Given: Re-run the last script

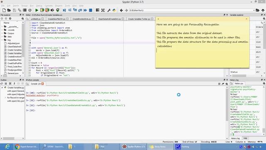Looking at the screenshot, I should [58, 10].
